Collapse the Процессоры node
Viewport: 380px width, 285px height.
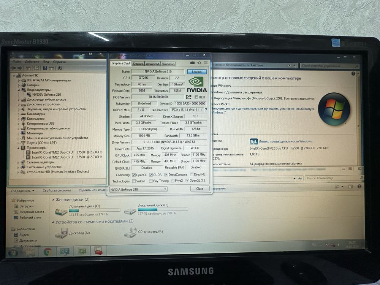18,147
